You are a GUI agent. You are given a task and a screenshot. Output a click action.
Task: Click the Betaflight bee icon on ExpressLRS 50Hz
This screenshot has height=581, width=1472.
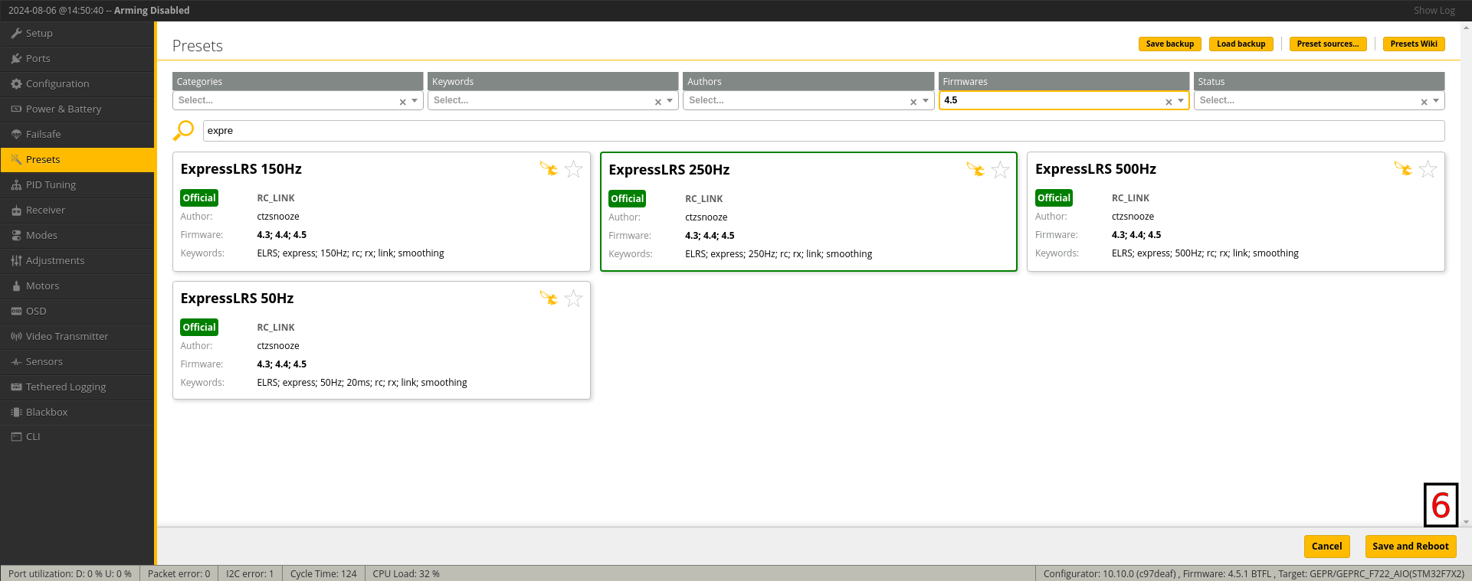(x=549, y=298)
